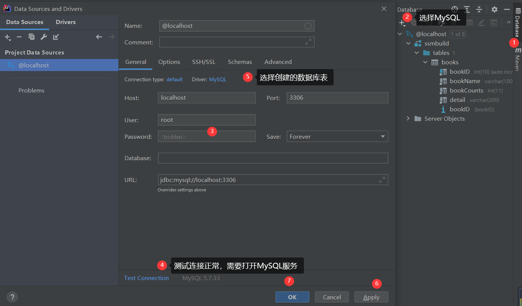Image resolution: width=522 pixels, height=306 pixels.
Task: Collapse the @localhost node in Database tree
Action: tap(400, 34)
